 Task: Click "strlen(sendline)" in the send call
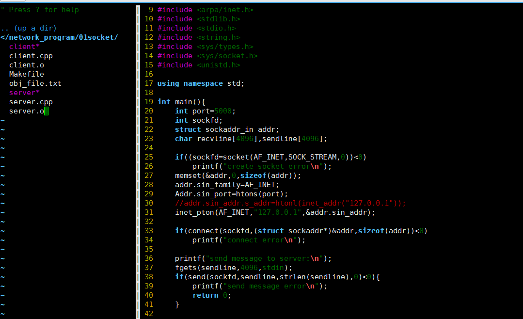(x=314, y=277)
